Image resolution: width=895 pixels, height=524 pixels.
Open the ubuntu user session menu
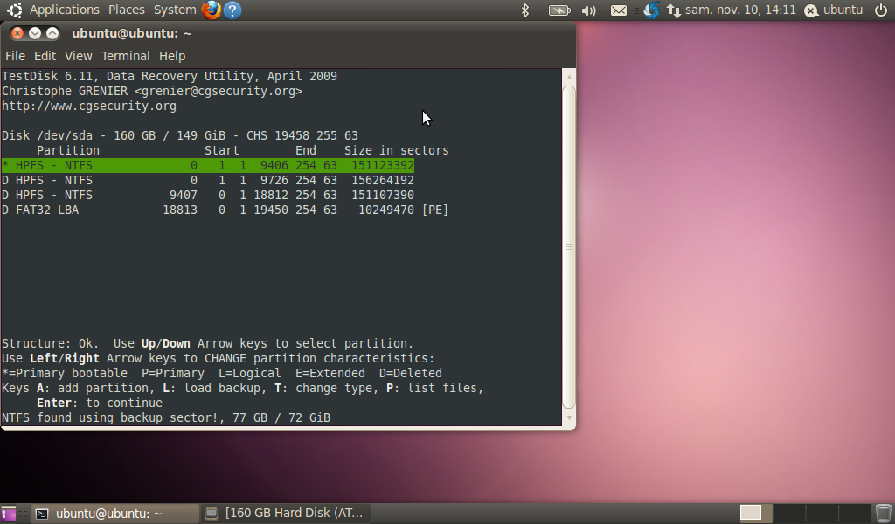[833, 10]
